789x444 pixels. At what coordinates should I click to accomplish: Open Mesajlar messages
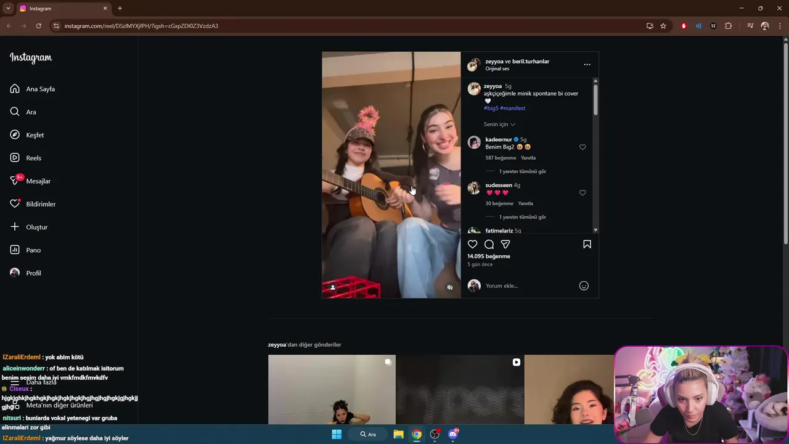(x=30, y=181)
